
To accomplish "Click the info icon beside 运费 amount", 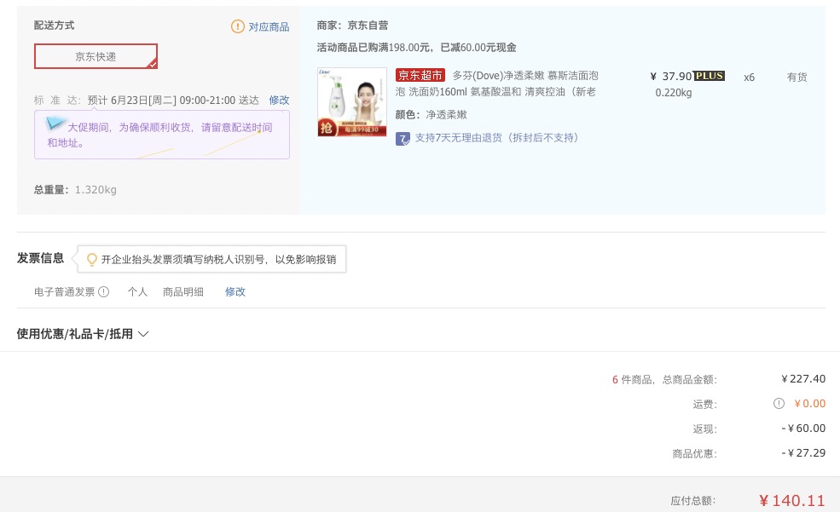I will [x=779, y=404].
